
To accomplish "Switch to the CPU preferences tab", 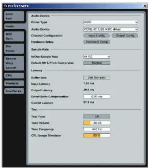I will tap(14, 75).
